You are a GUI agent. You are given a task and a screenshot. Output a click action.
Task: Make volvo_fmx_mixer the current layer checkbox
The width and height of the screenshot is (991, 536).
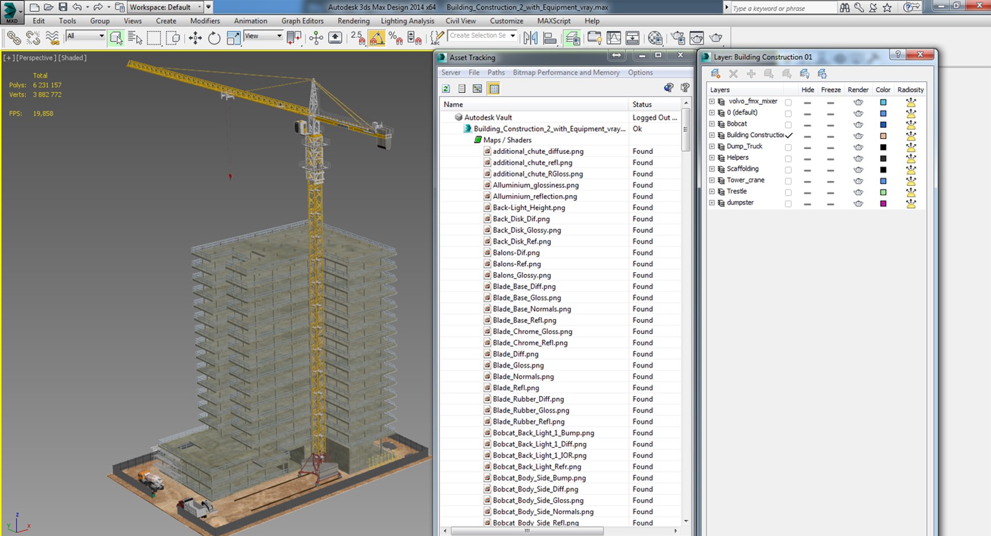788,102
